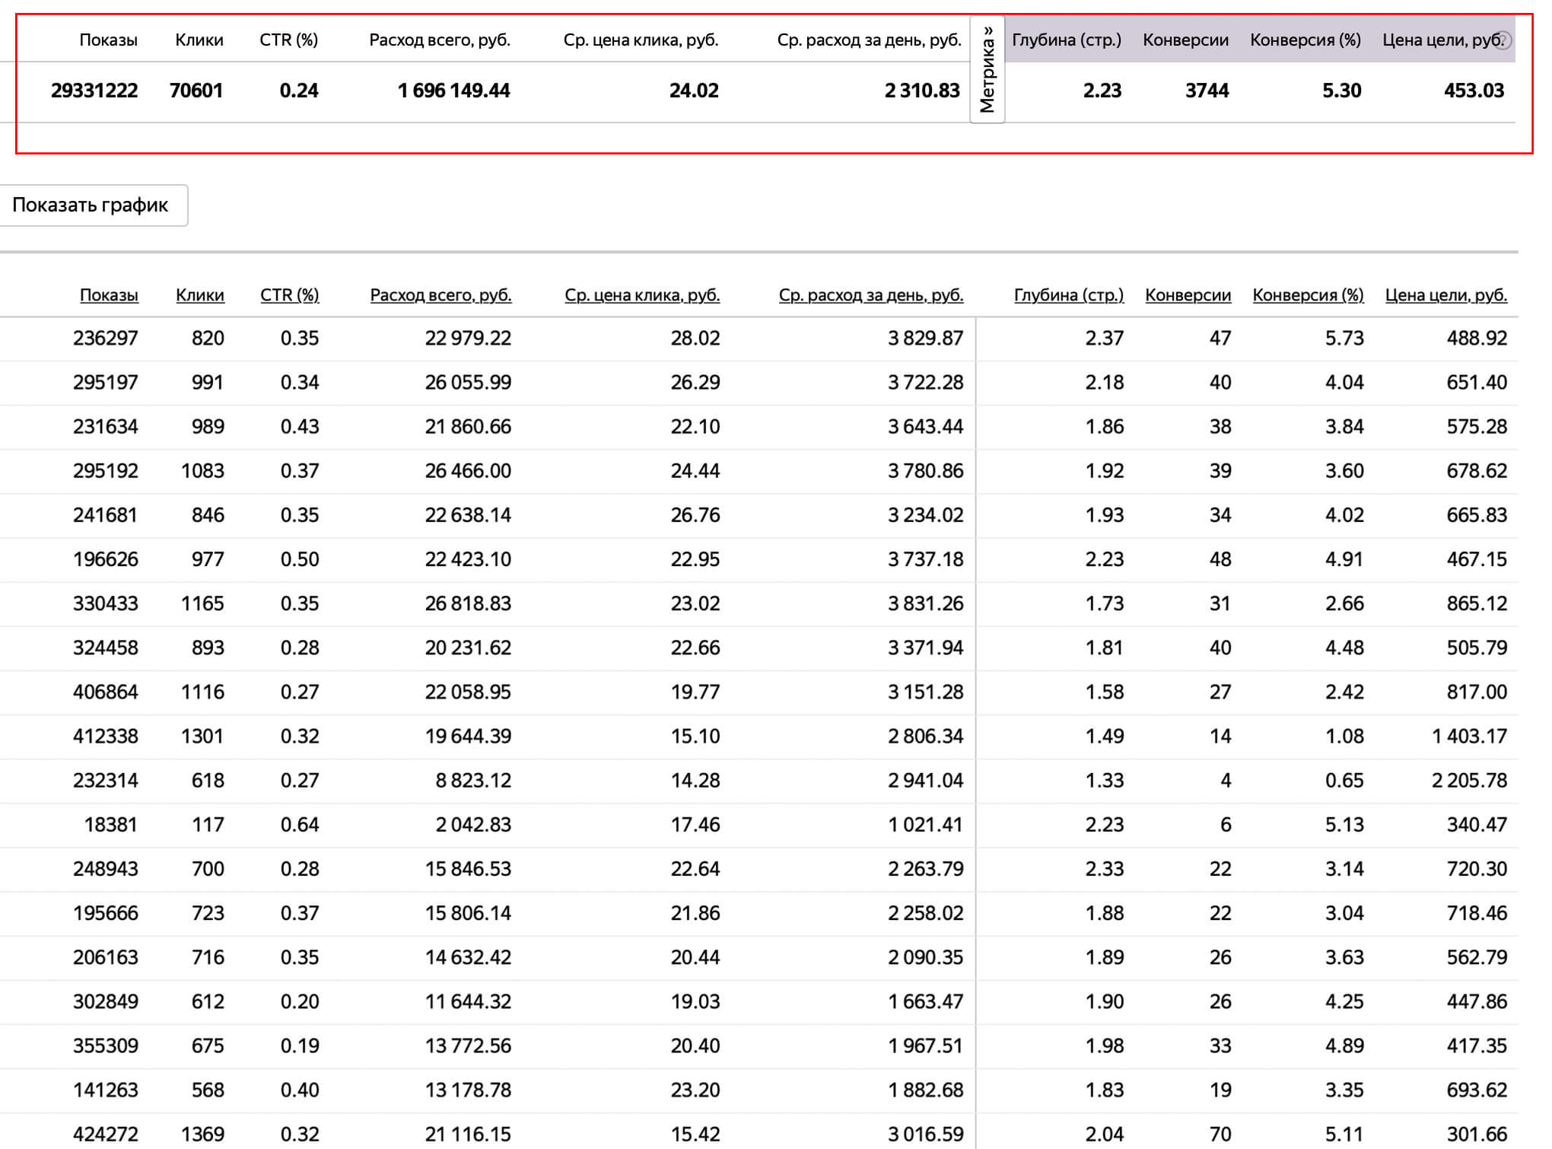
Task: Sort table by Показы column header
Action: click(x=109, y=295)
